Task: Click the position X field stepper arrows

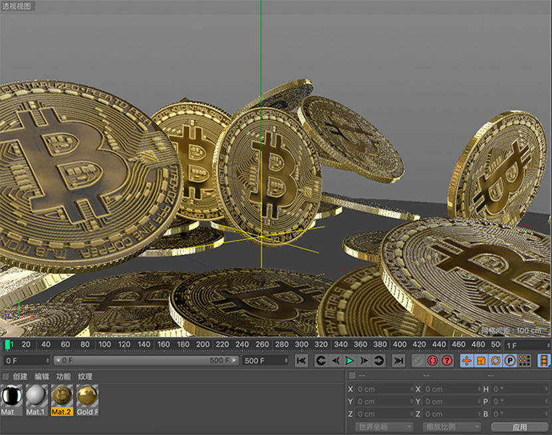Action: [411, 389]
